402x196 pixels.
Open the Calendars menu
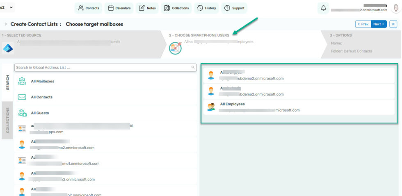click(x=119, y=8)
